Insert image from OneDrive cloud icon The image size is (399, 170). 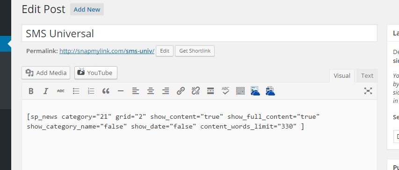(255, 91)
